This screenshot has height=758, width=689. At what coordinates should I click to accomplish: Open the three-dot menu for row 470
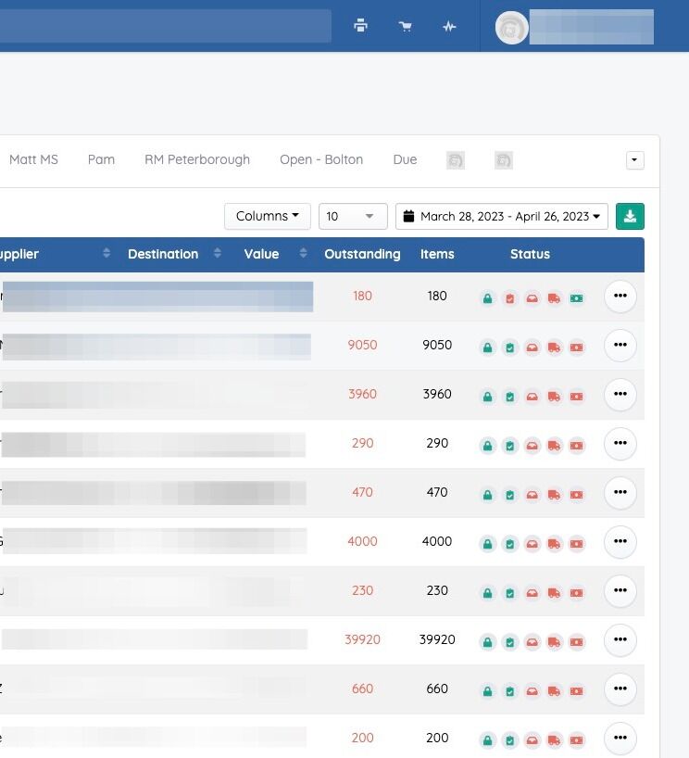tap(620, 492)
